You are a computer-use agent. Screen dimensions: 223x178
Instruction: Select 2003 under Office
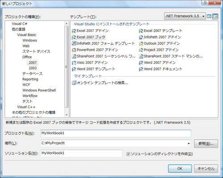click(33, 68)
